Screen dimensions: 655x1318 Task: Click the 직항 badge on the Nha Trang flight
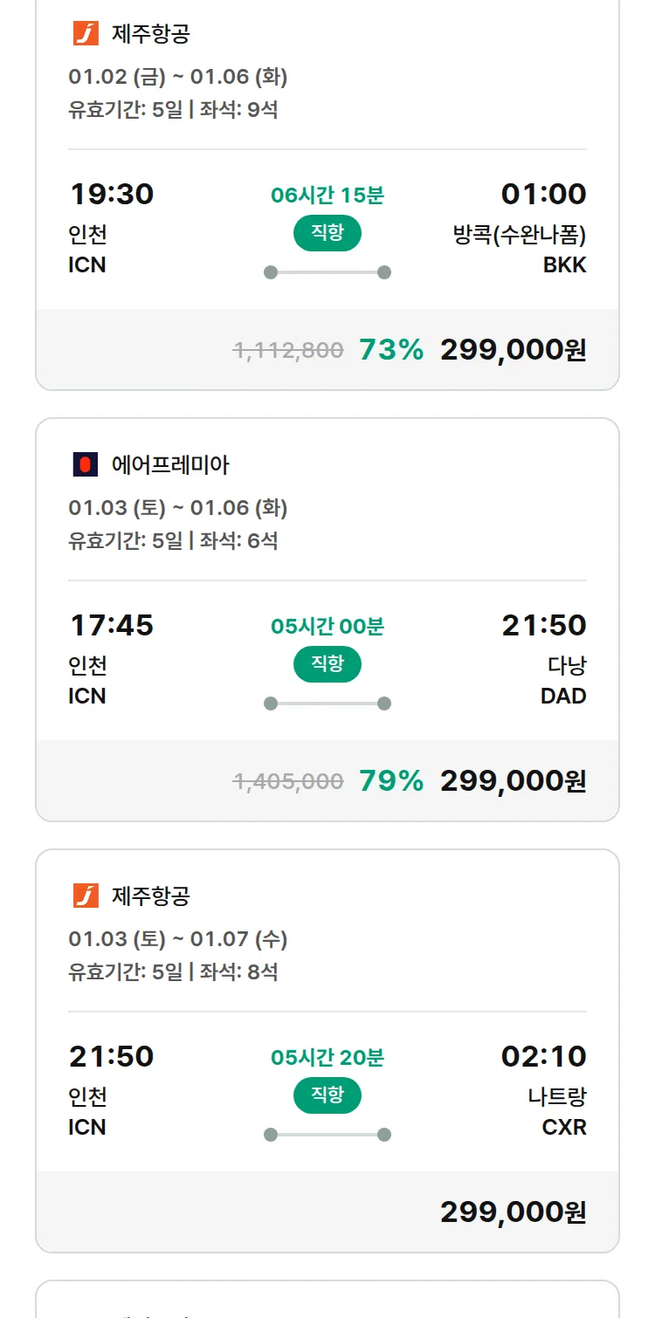pyautogui.click(x=327, y=1095)
